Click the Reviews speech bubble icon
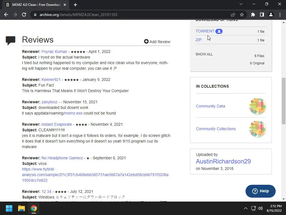This screenshot has width=286, height=215. (11, 40)
